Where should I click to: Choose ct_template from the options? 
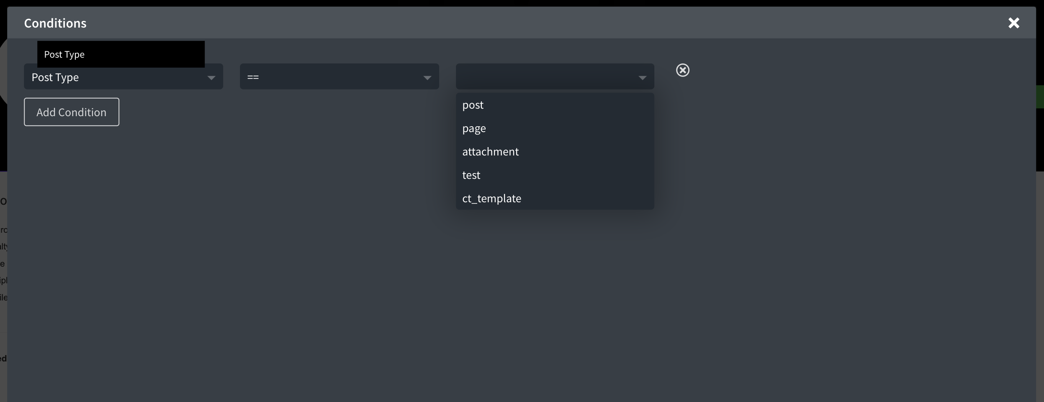coord(491,198)
